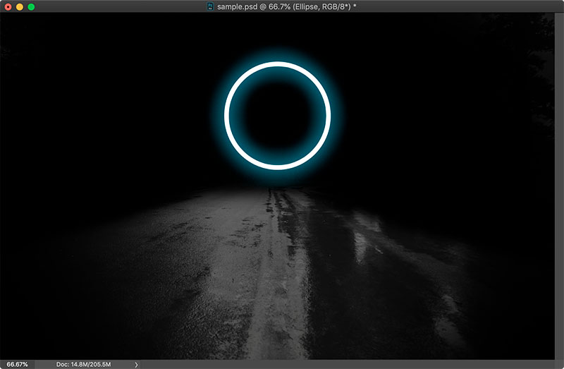Click the white ring's top edge
The width and height of the screenshot is (564, 369).
point(278,65)
